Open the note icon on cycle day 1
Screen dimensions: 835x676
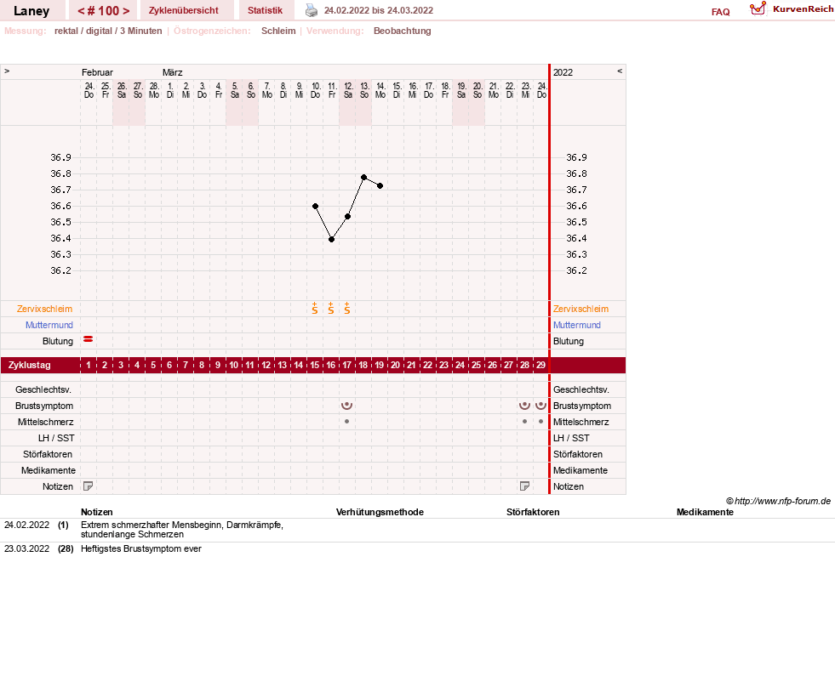point(89,486)
